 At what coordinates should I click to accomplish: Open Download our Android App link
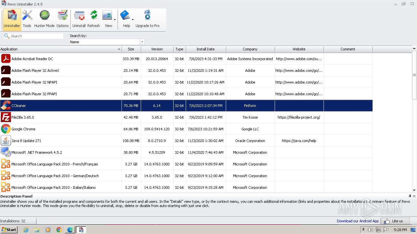tap(358, 221)
